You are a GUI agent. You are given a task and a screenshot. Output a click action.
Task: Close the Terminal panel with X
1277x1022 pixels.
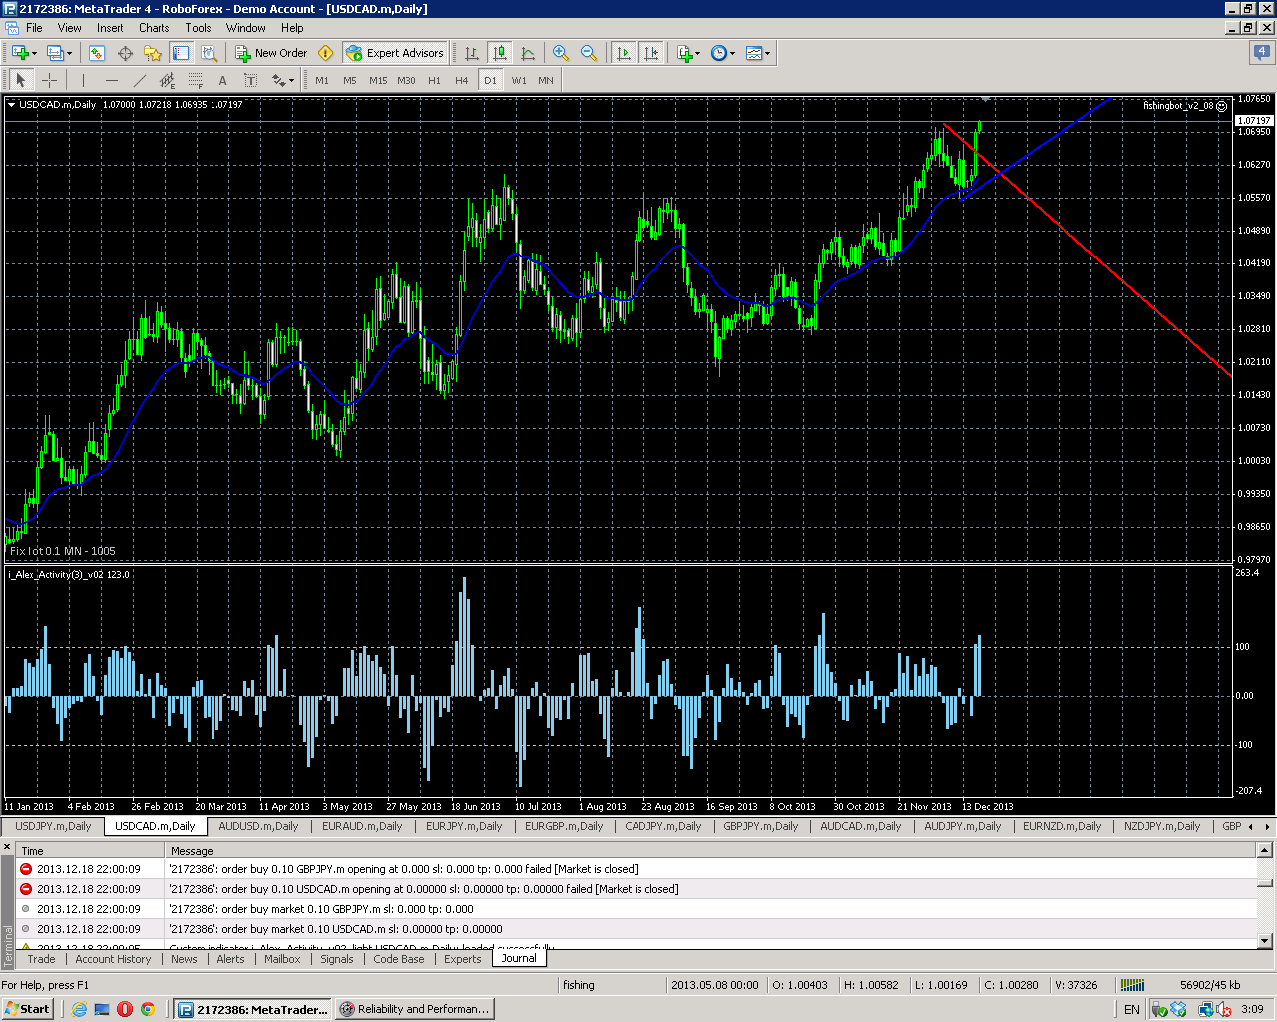tap(7, 848)
